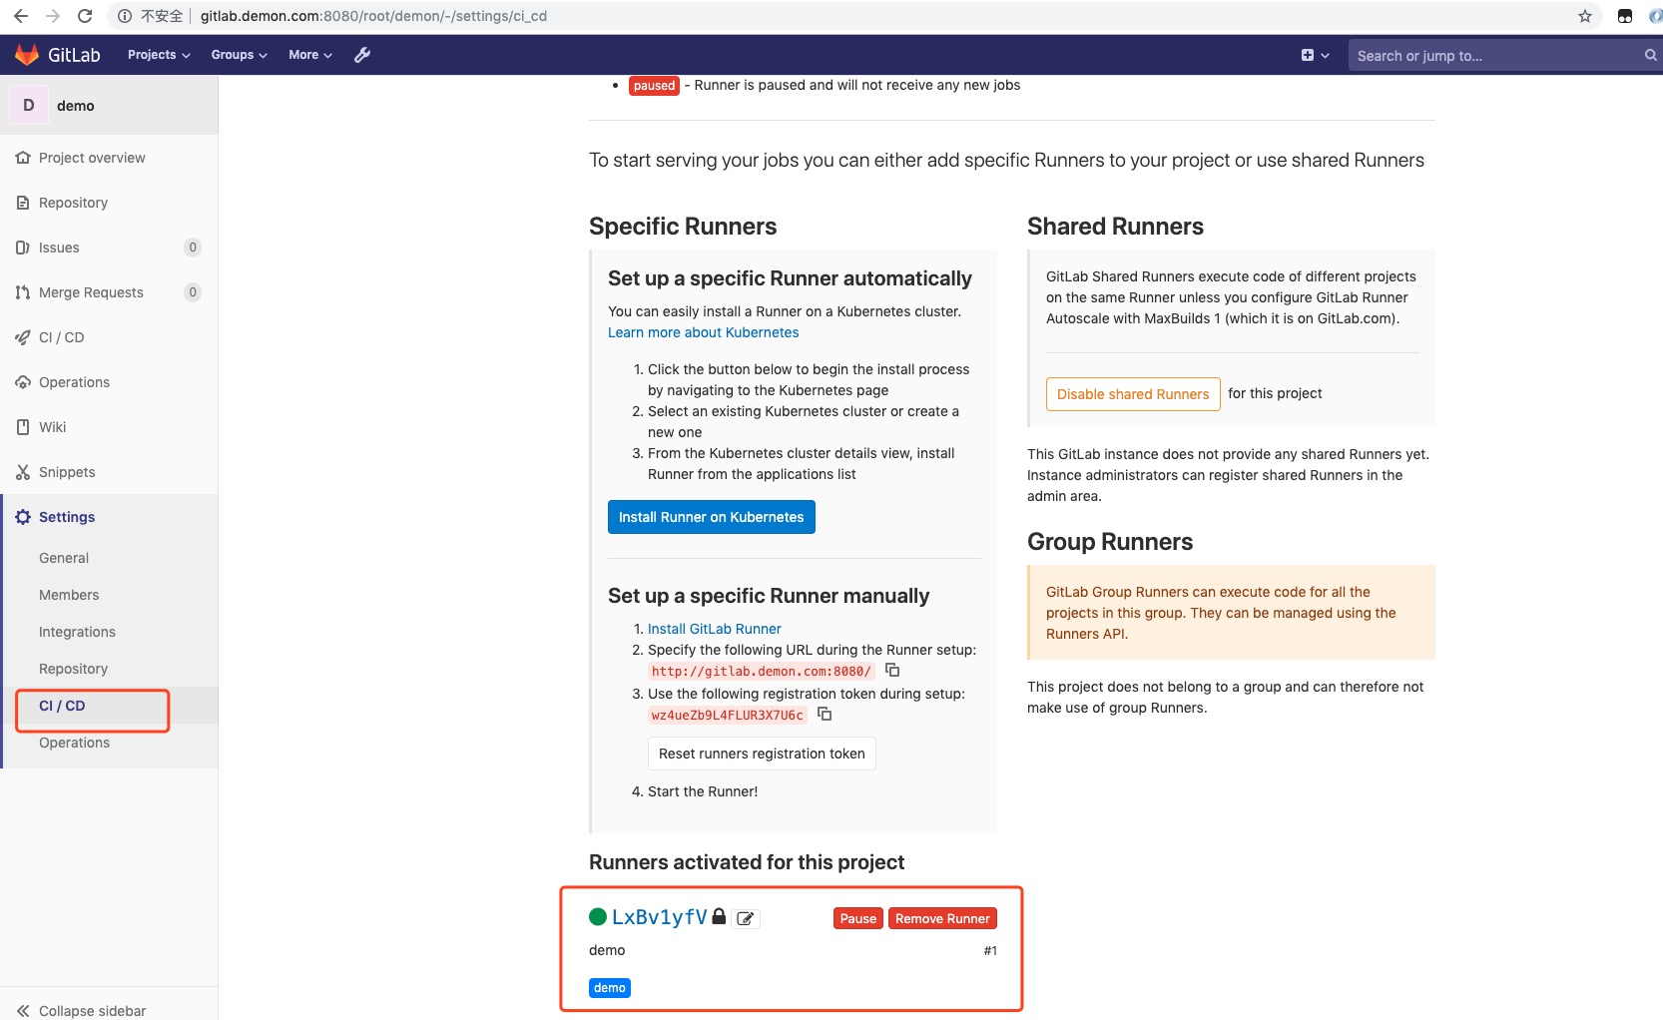Expand the More dropdown
This screenshot has height=1020, width=1663.
point(310,55)
